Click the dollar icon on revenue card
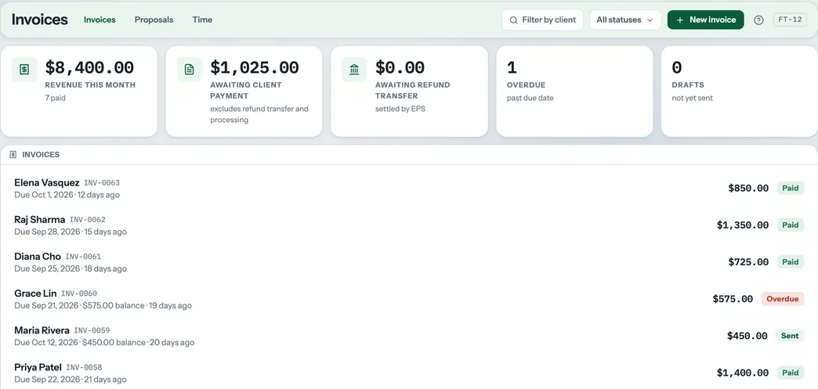The width and height of the screenshot is (818, 389). coord(24,70)
